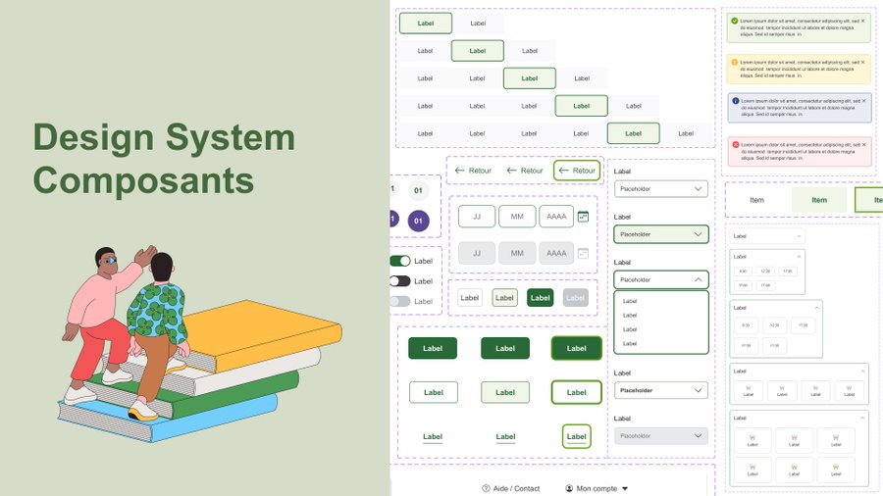Image resolution: width=883 pixels, height=496 pixels.
Task: Select the first plain Item tab
Action: 756,200
